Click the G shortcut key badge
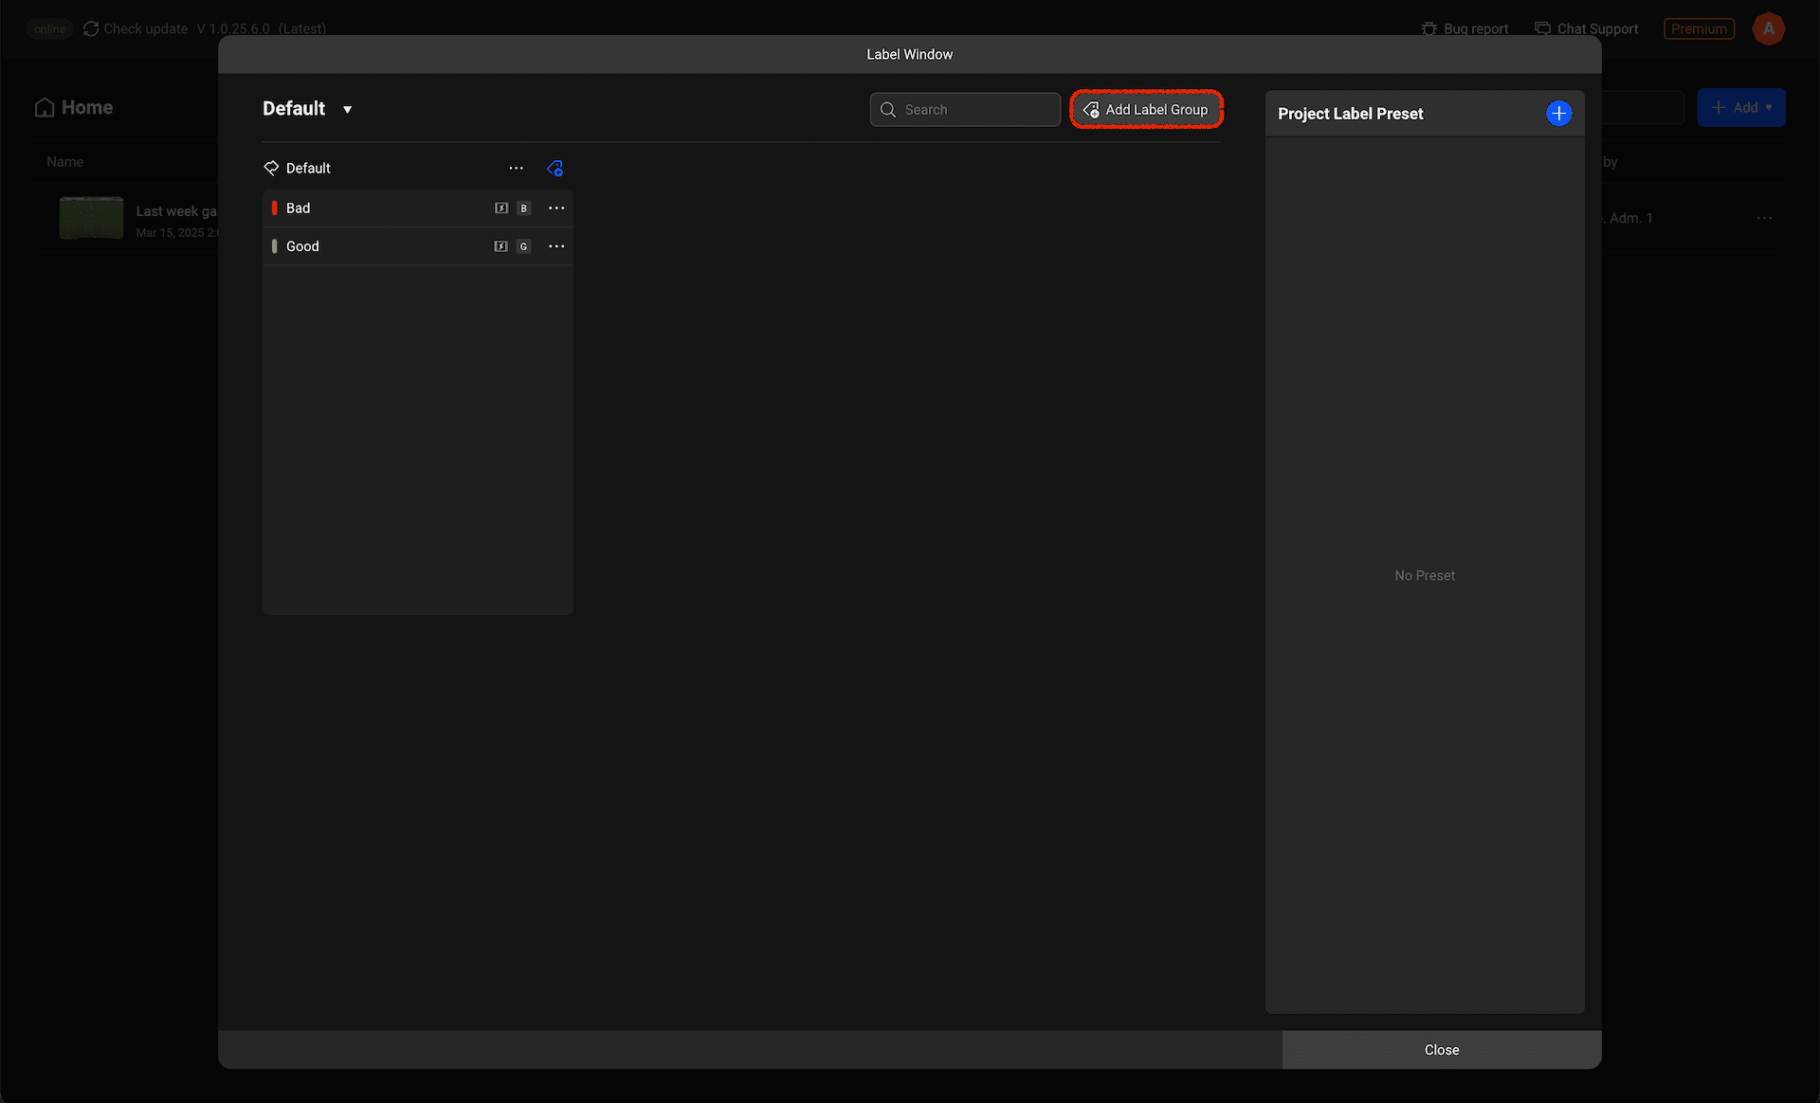This screenshot has height=1103, width=1820. coord(523,246)
